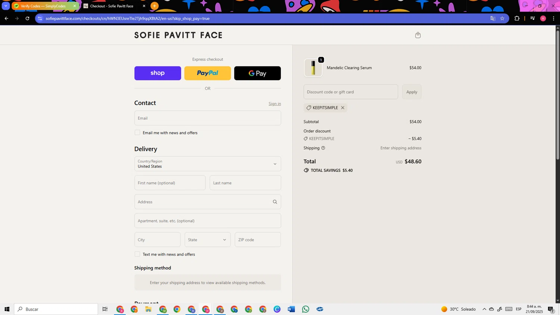
Task: Check Text me with news and offers
Action: [137, 254]
